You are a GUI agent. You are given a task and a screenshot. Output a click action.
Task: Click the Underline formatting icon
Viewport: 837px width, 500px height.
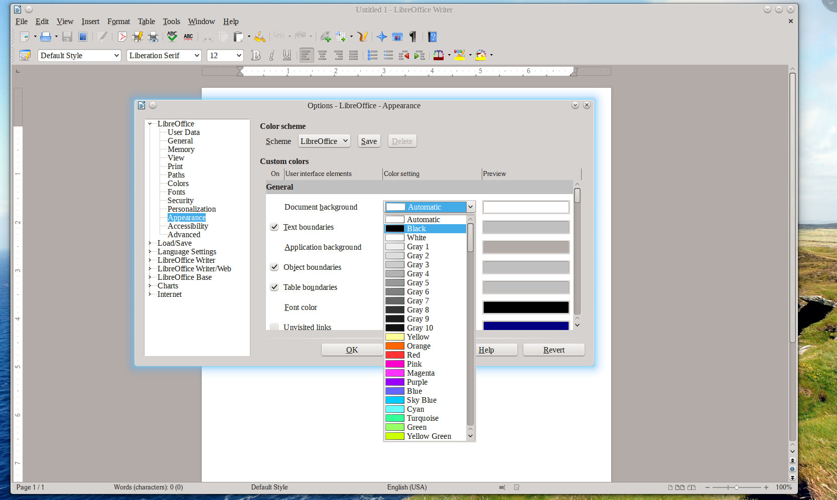pos(287,55)
